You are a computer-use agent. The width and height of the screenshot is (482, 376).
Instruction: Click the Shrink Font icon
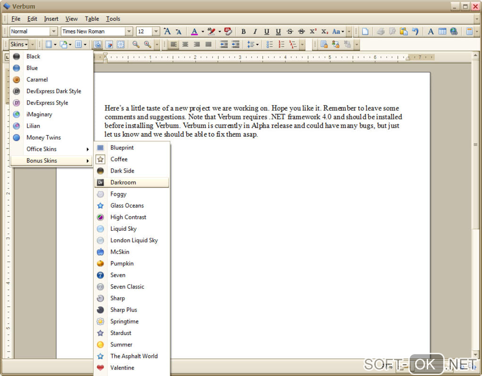pyautogui.click(x=178, y=31)
